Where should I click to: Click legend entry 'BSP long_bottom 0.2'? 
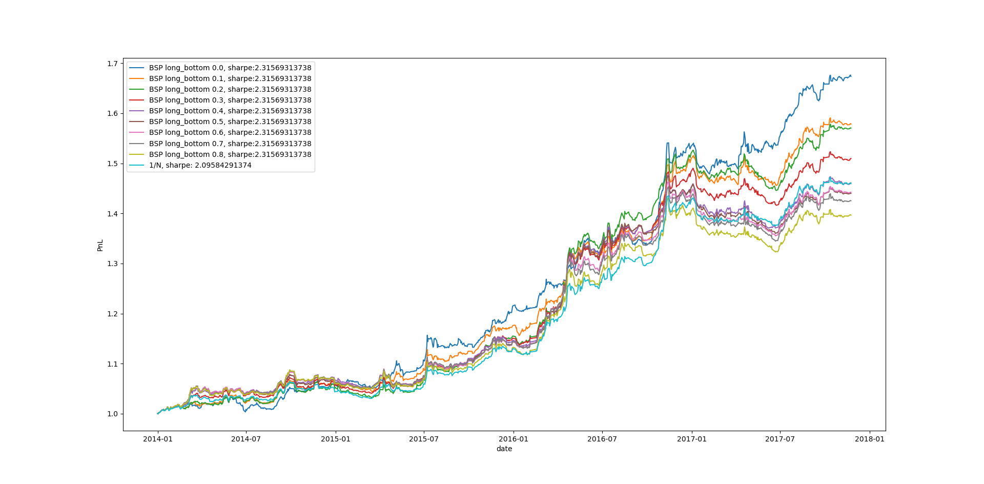click(220, 89)
